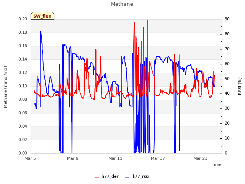Click the 80 RSSI axis value

227,34
